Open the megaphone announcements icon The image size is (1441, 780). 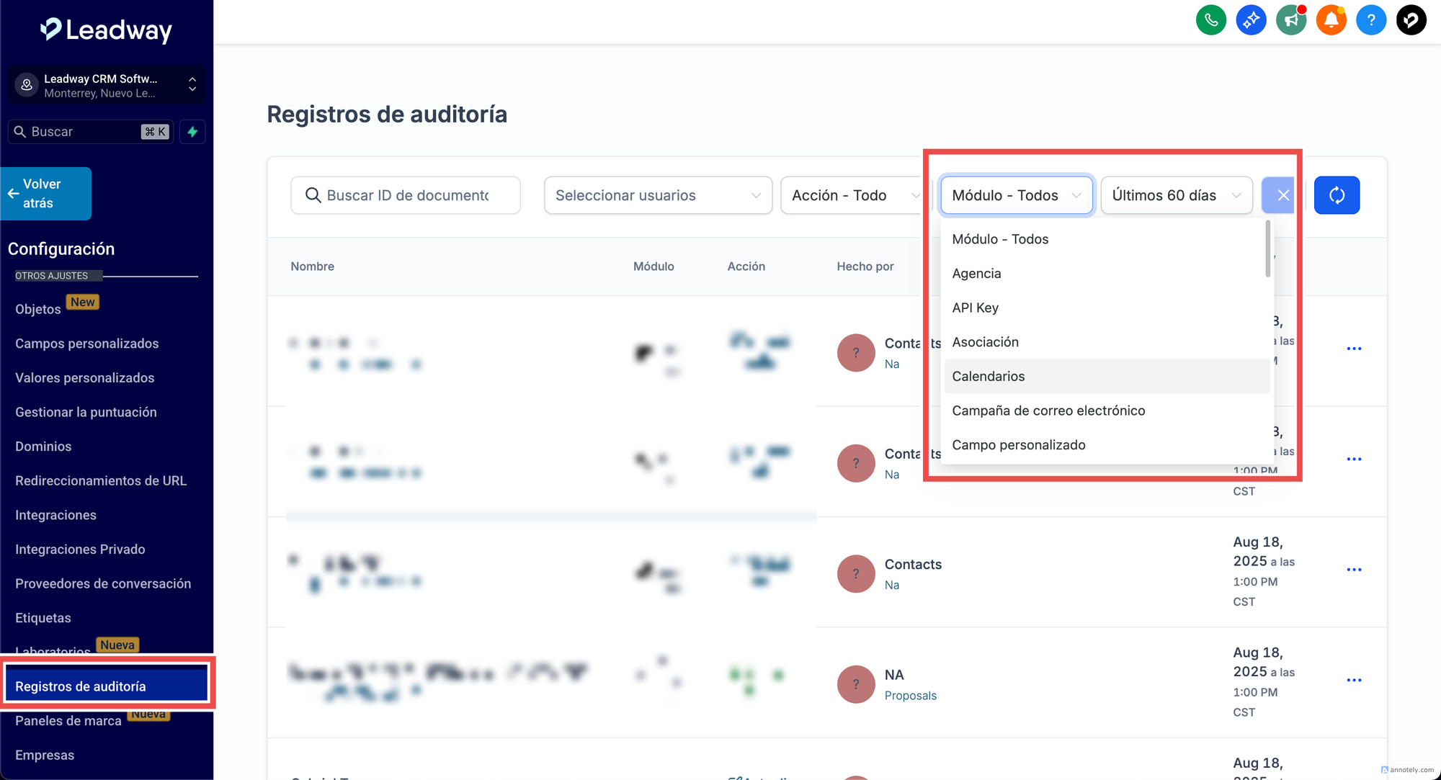[1291, 19]
